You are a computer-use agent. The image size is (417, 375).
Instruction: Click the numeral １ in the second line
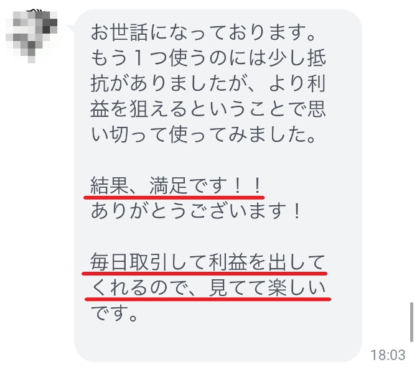139,58
